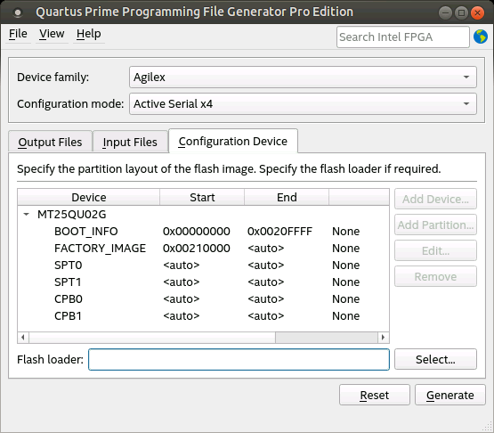Screen dimensions: 494x433
Task: Click the globe search icon
Action: point(481,37)
